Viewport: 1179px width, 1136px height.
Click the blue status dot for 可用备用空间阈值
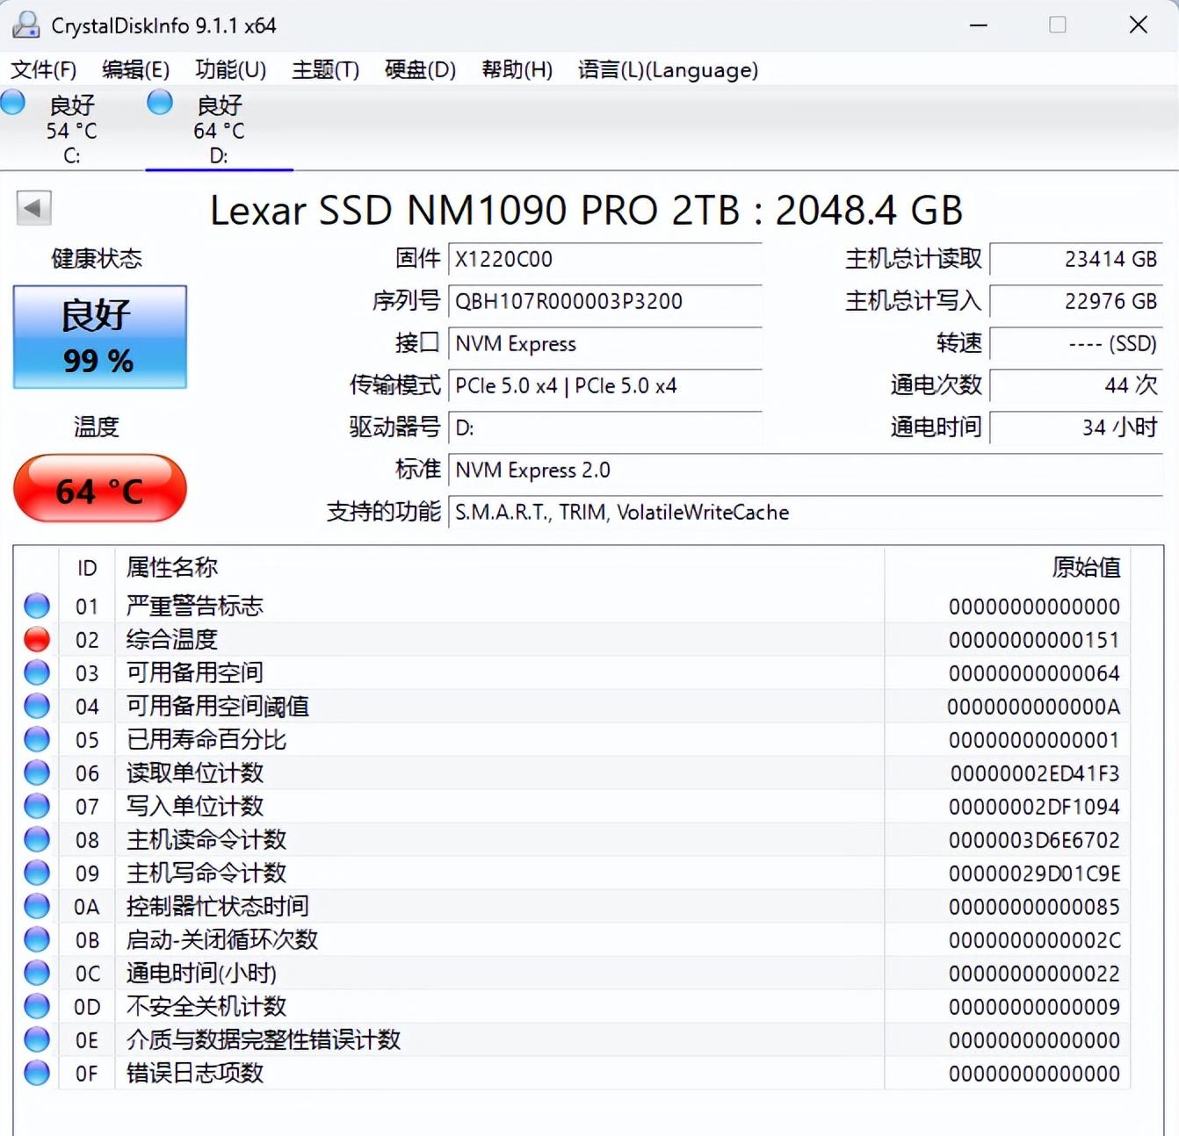(x=37, y=706)
